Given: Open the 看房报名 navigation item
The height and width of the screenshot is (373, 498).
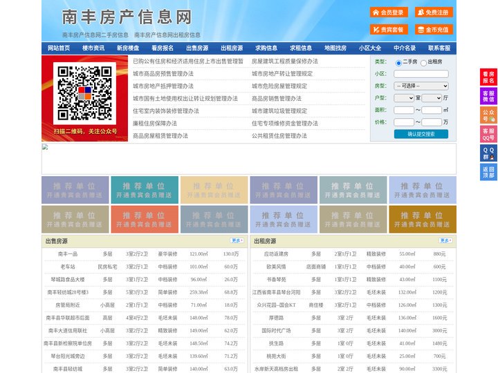Looking at the screenshot, I should [163, 48].
